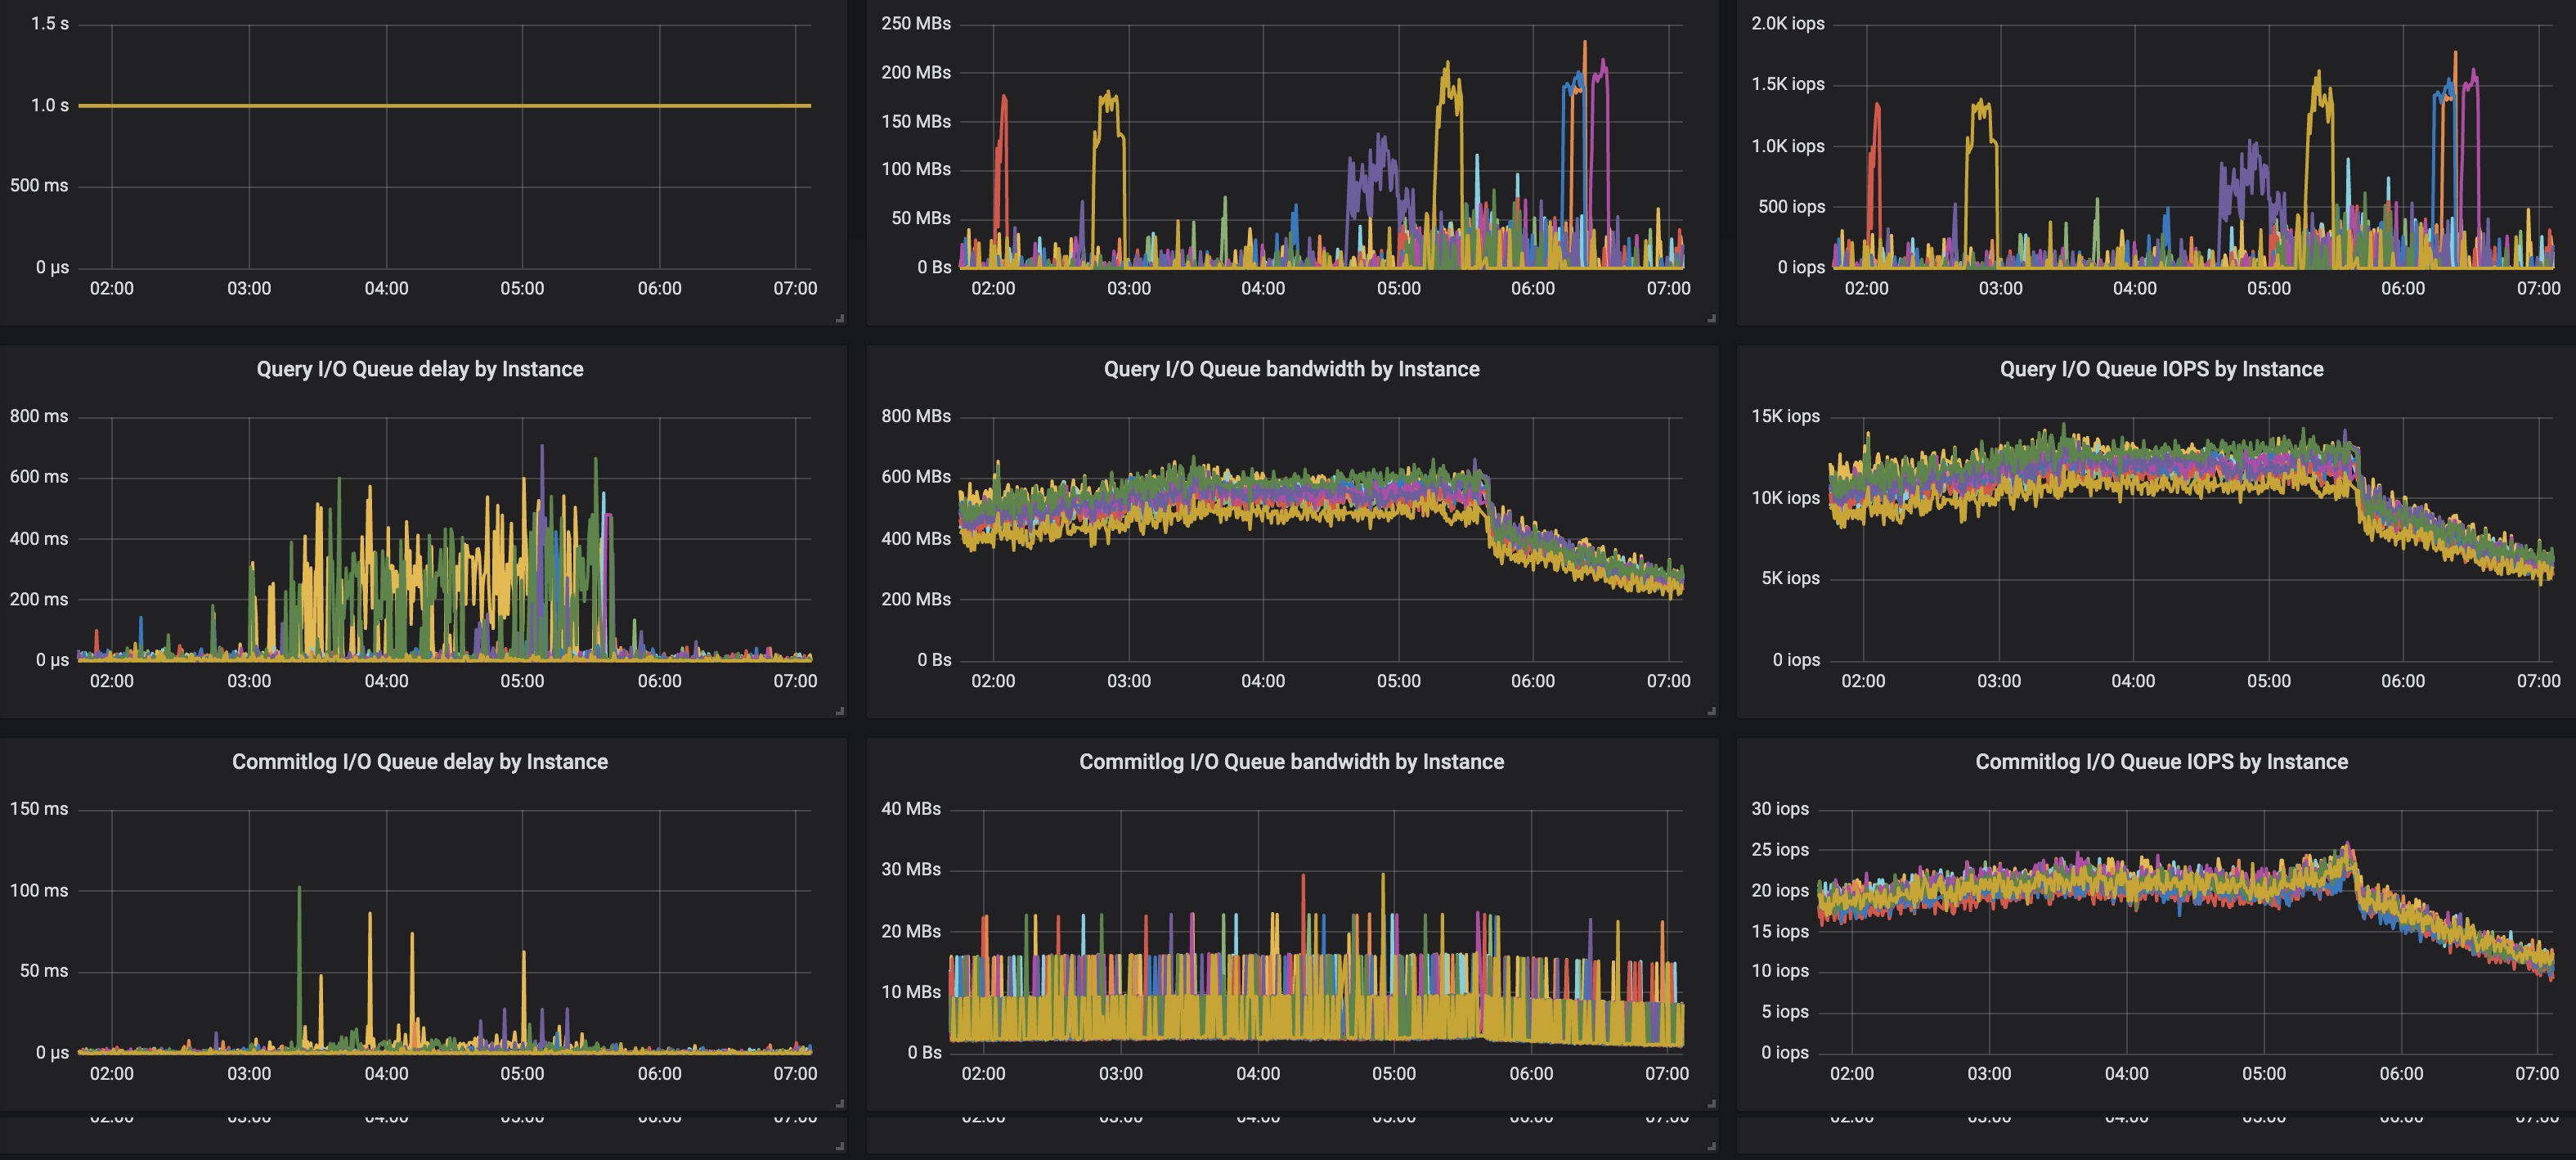
Task: Click resize handle of Query I/O Queue IOPS panel
Action: point(2572,710)
